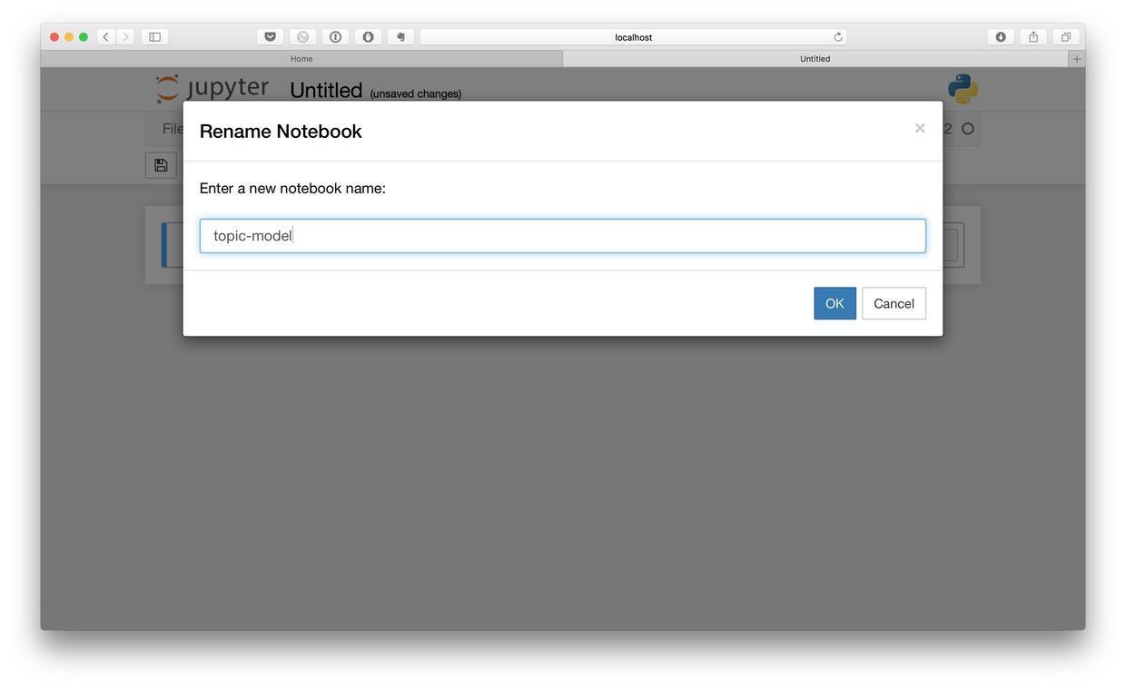1126x688 pixels.
Task: Close the dialog with the X icon
Action: click(920, 129)
